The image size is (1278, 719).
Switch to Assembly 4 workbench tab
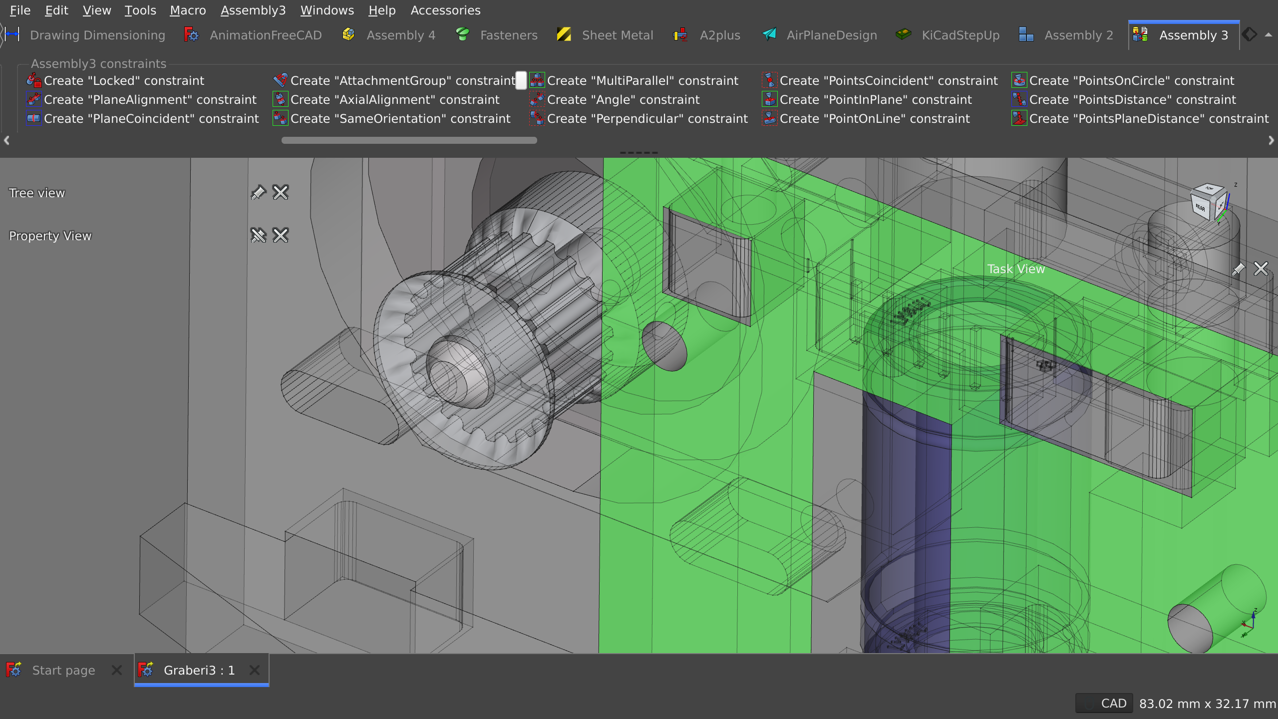click(x=389, y=35)
